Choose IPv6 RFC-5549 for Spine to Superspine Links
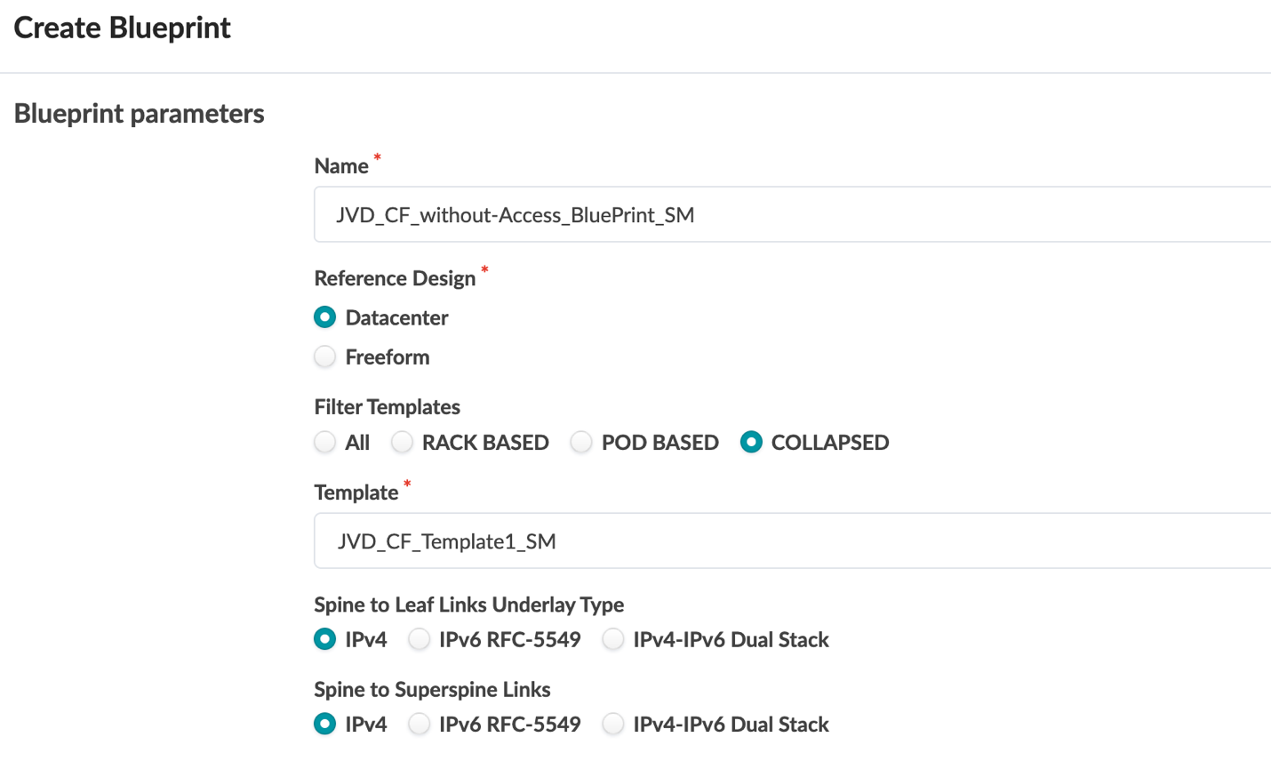The width and height of the screenshot is (1271, 769). tap(419, 724)
